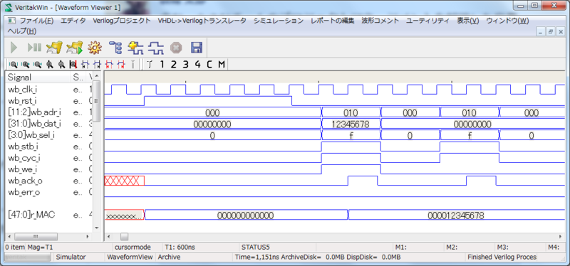Open the ウィンドウ(W) menu
Viewport: 570px width, 266px height.
[507, 21]
